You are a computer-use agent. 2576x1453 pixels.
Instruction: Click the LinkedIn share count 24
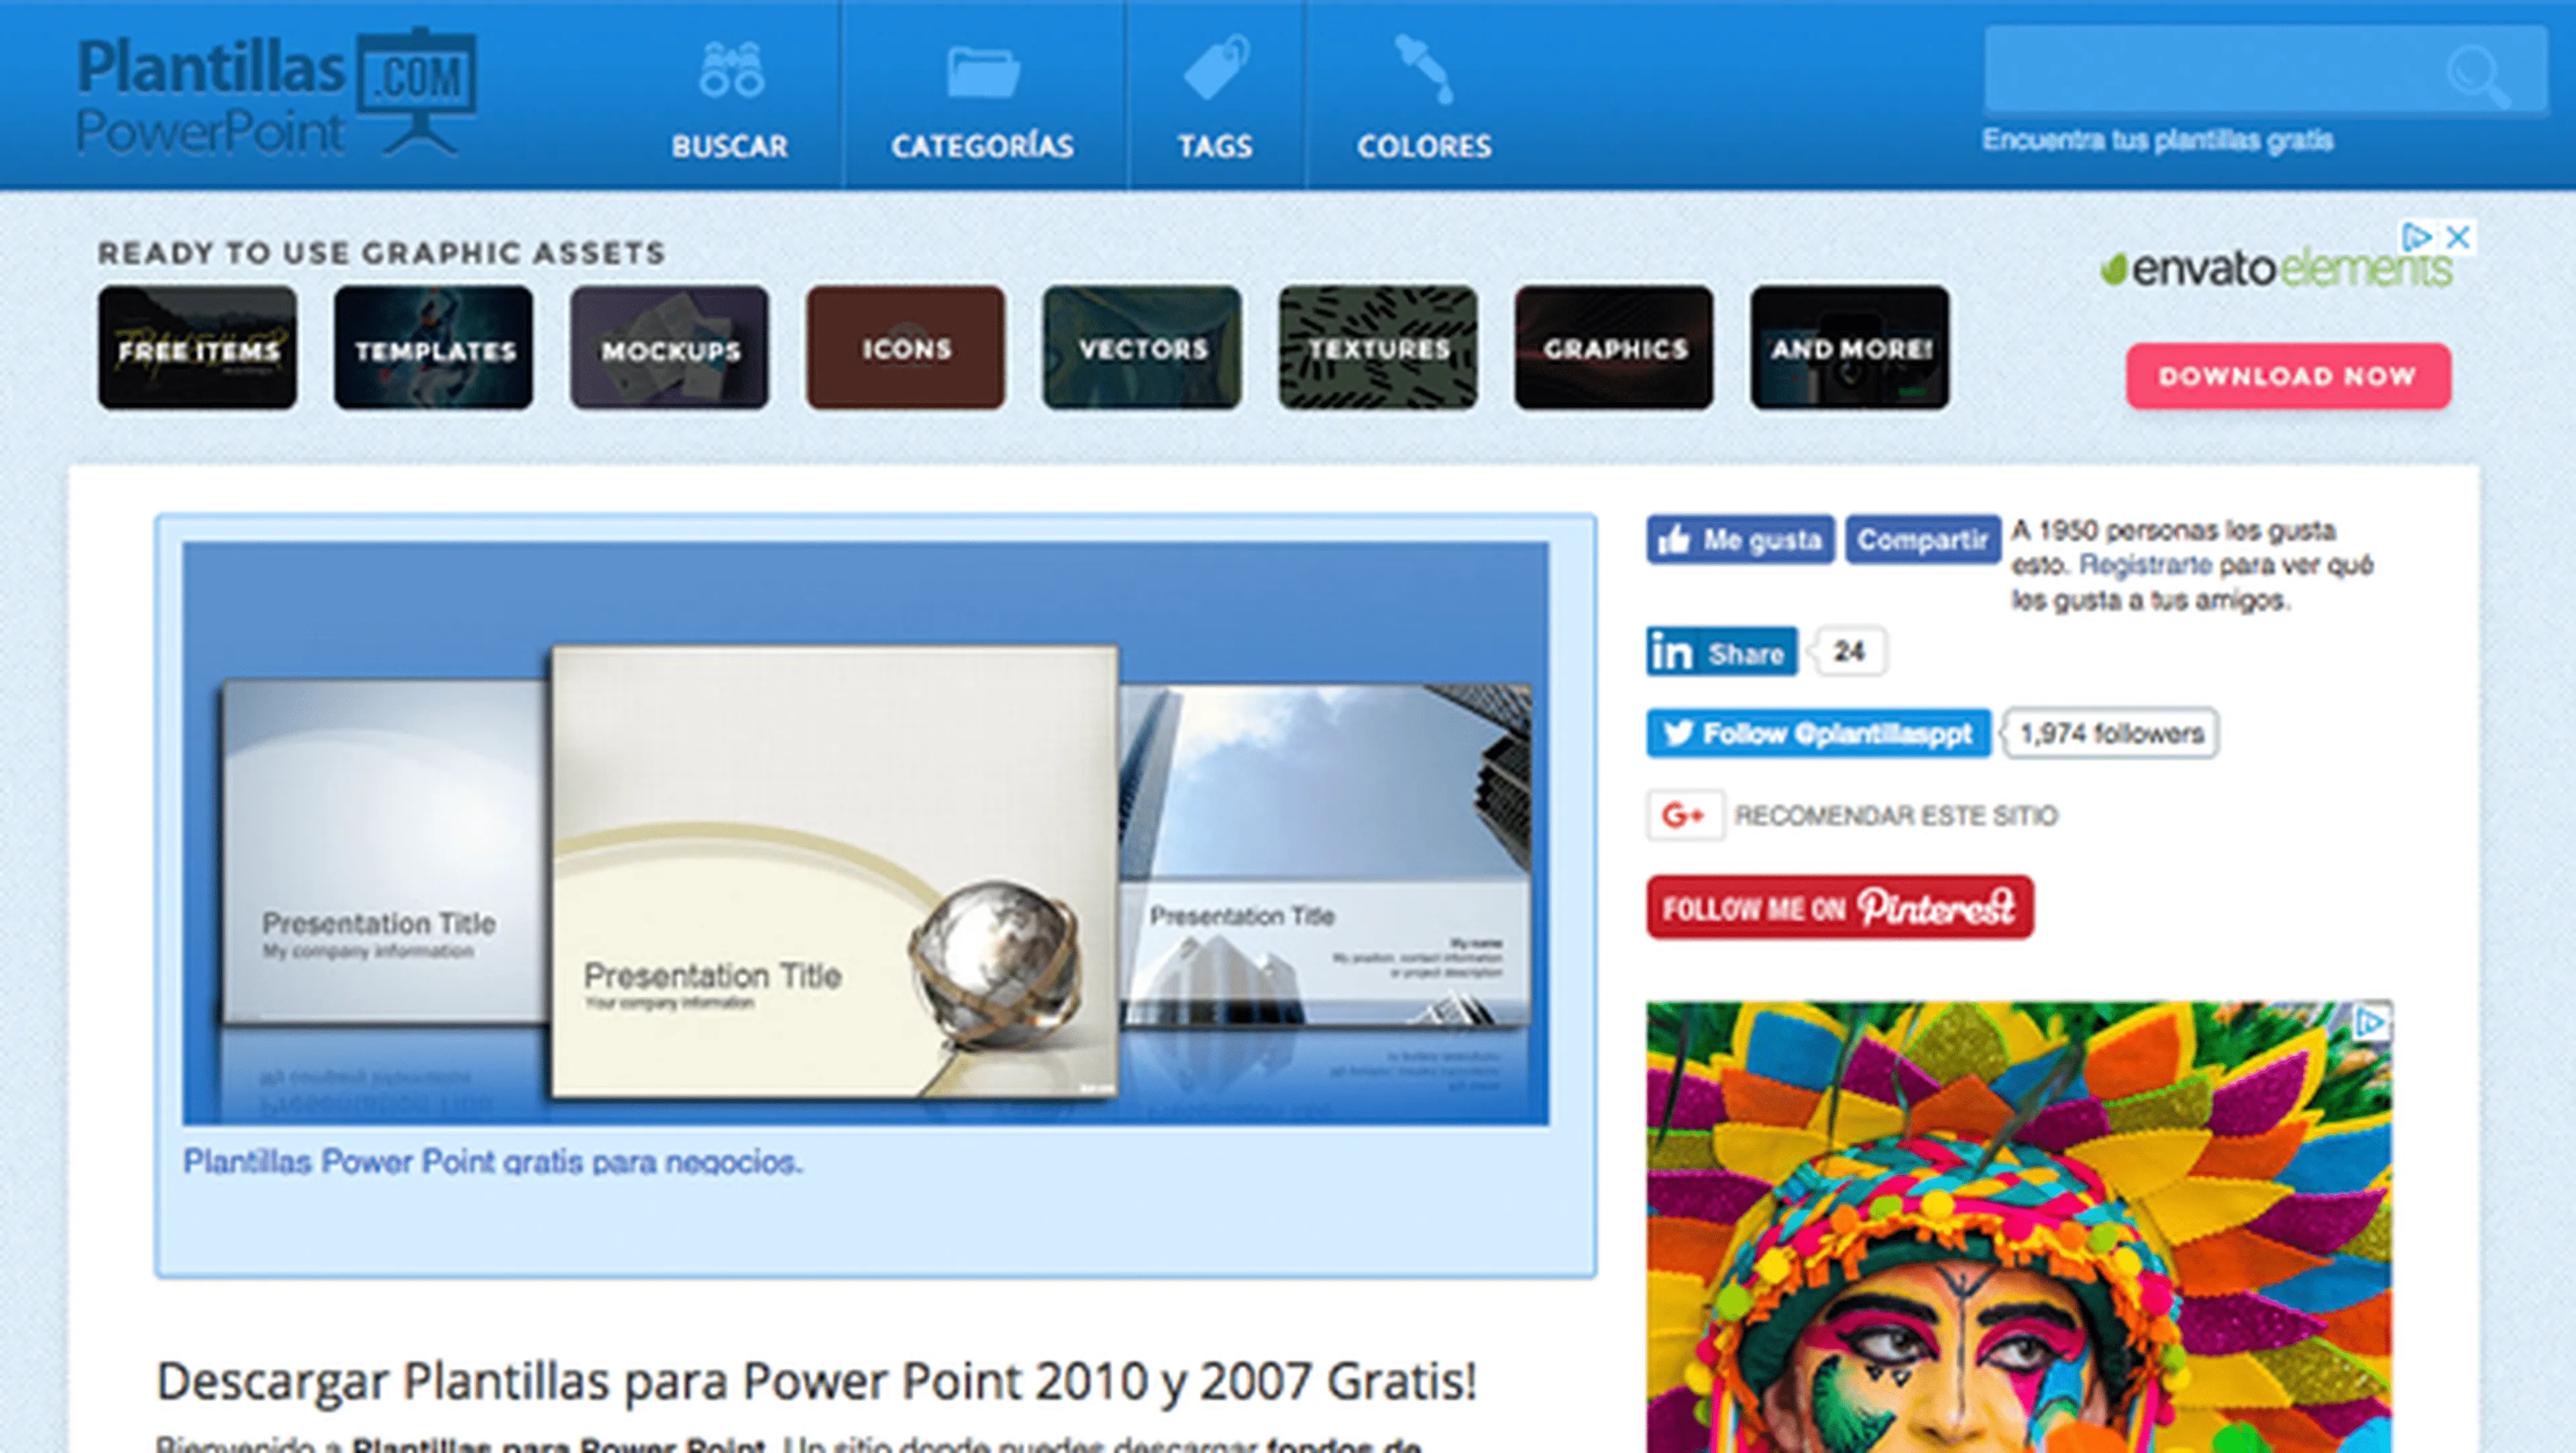1849,652
